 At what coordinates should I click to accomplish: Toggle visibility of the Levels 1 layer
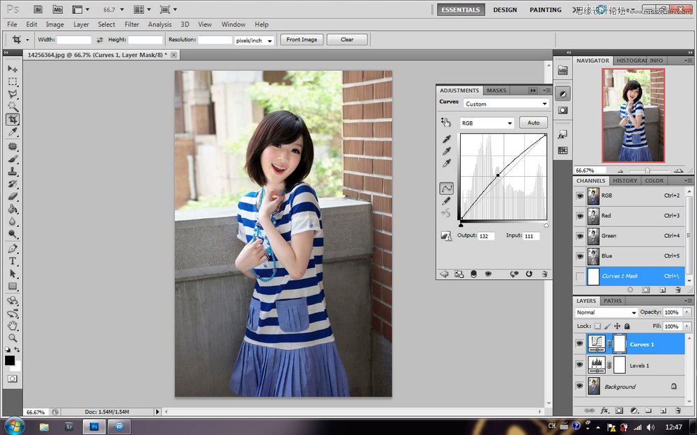click(579, 365)
